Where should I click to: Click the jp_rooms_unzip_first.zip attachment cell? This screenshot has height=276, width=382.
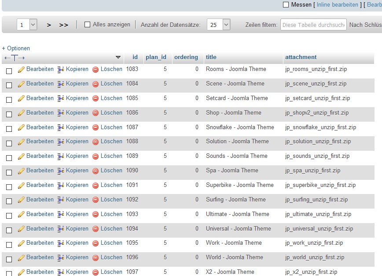point(316,69)
